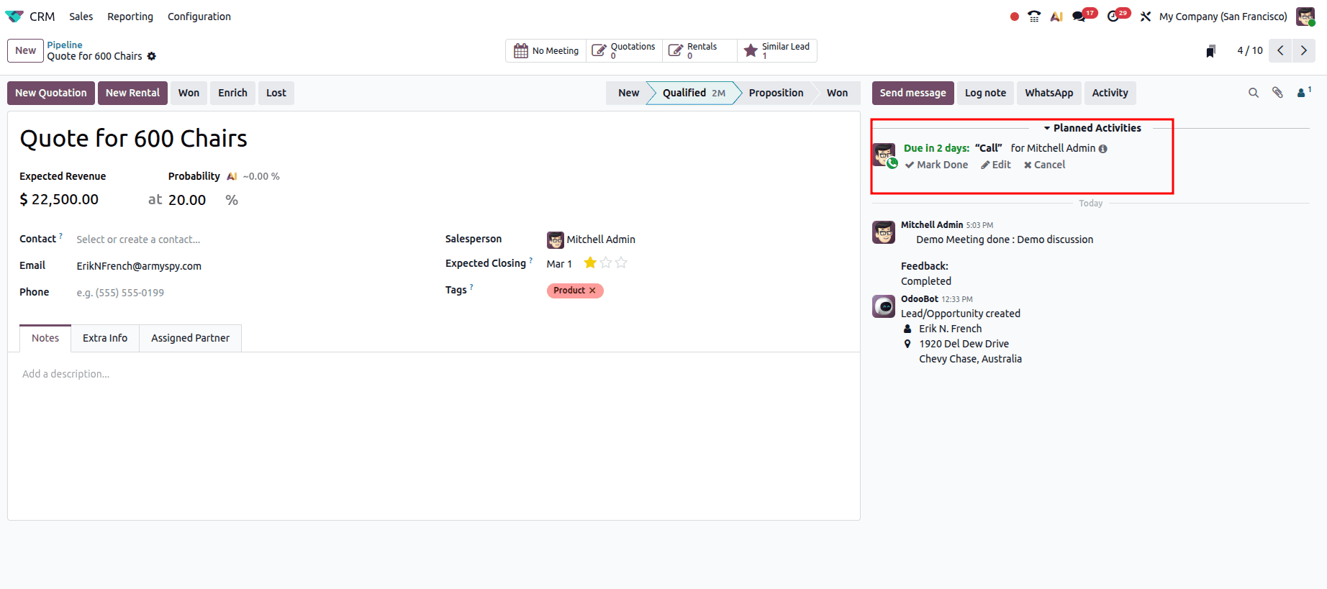Viewport: 1327px width, 589px height.
Task: Open Quotations smart button
Action: (x=624, y=50)
